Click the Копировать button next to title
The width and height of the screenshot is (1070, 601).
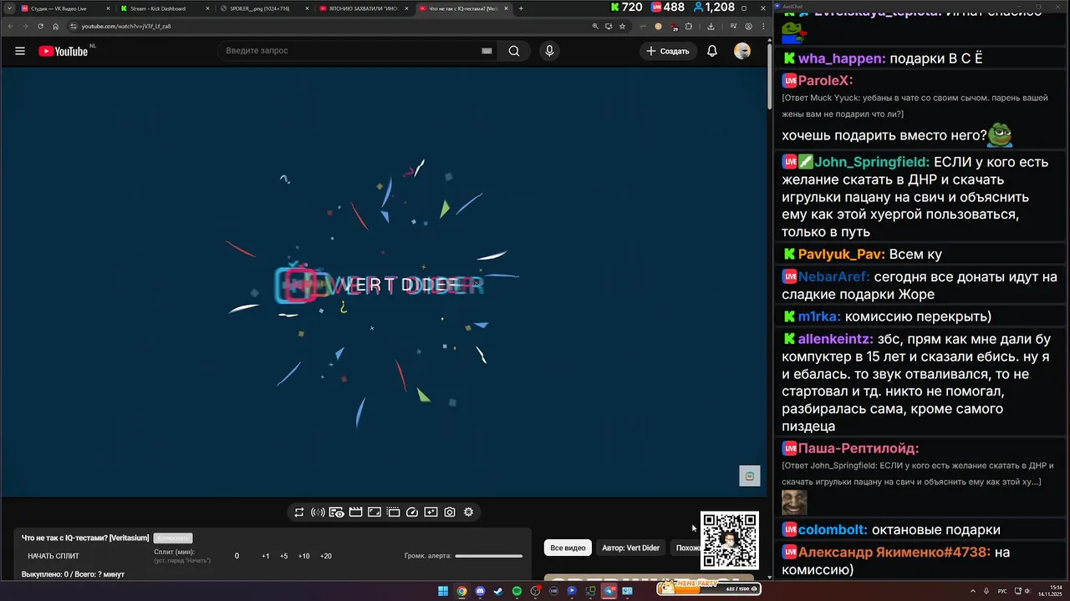pyautogui.click(x=173, y=538)
